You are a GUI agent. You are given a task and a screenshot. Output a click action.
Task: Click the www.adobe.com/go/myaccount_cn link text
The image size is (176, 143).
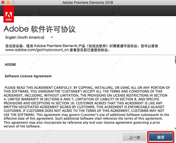[37, 50]
